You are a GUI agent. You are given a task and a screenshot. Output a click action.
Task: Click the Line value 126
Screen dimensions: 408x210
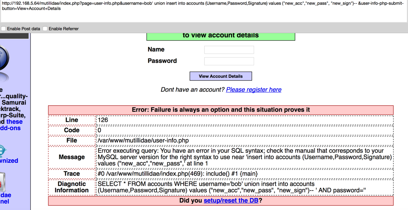coord(103,120)
